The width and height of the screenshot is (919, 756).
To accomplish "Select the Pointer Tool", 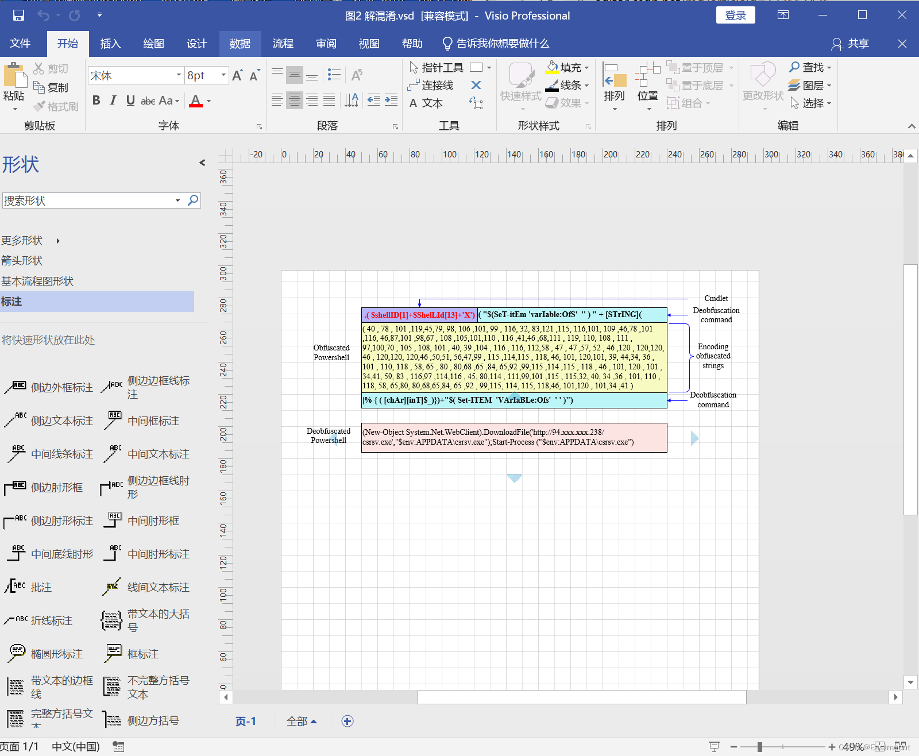I will [x=436, y=68].
